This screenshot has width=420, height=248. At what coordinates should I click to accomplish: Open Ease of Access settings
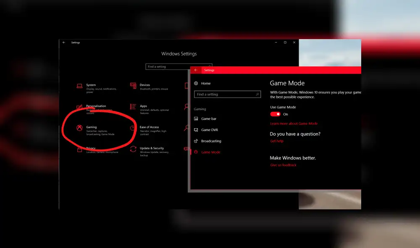tap(149, 127)
